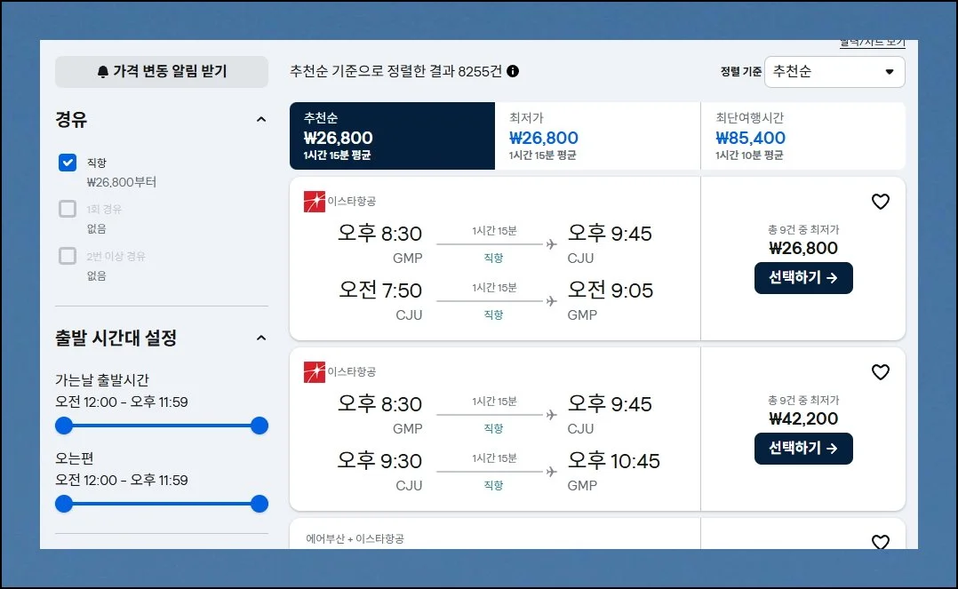Collapse the 출발 시간대 설정 section
958x589 pixels.
point(260,338)
